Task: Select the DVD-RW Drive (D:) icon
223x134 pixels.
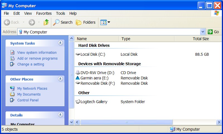Action: [78, 72]
